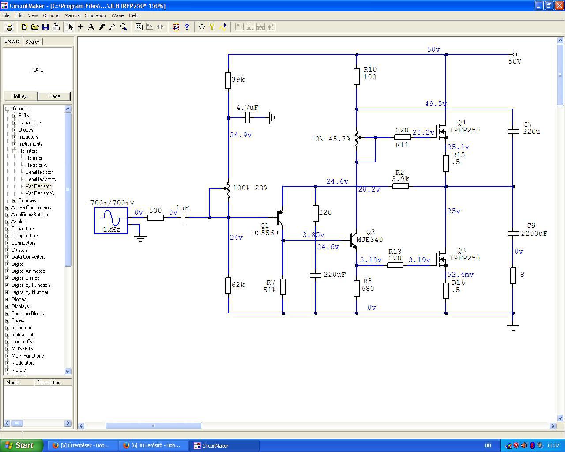Click the Hotkey... button

21,96
